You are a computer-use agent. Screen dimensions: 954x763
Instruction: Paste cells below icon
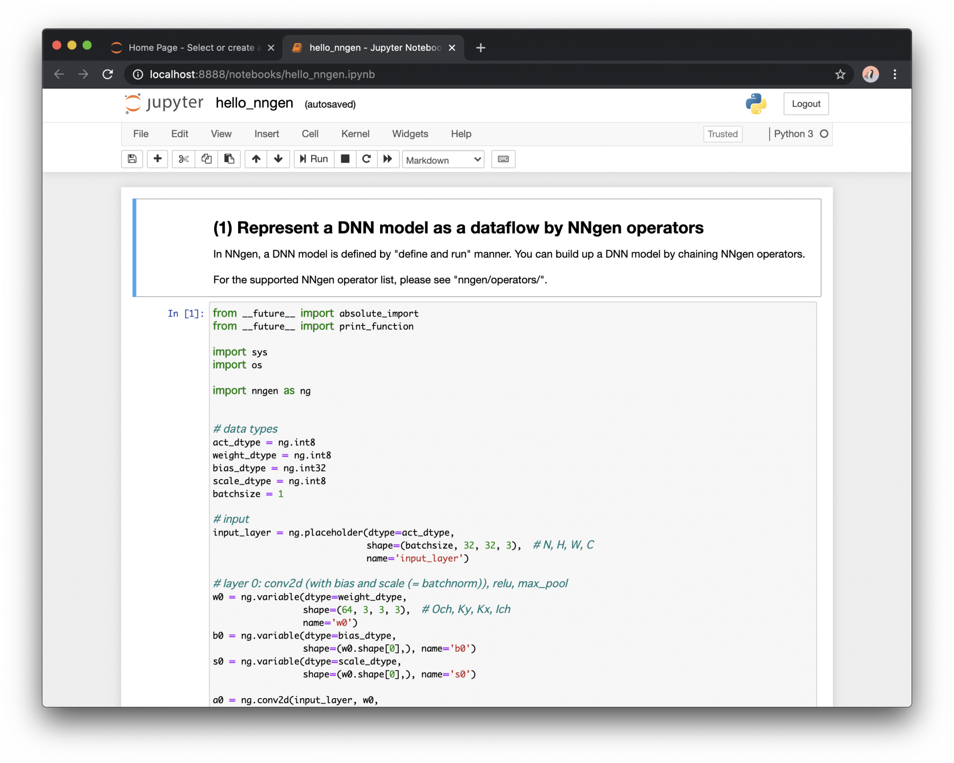(229, 159)
